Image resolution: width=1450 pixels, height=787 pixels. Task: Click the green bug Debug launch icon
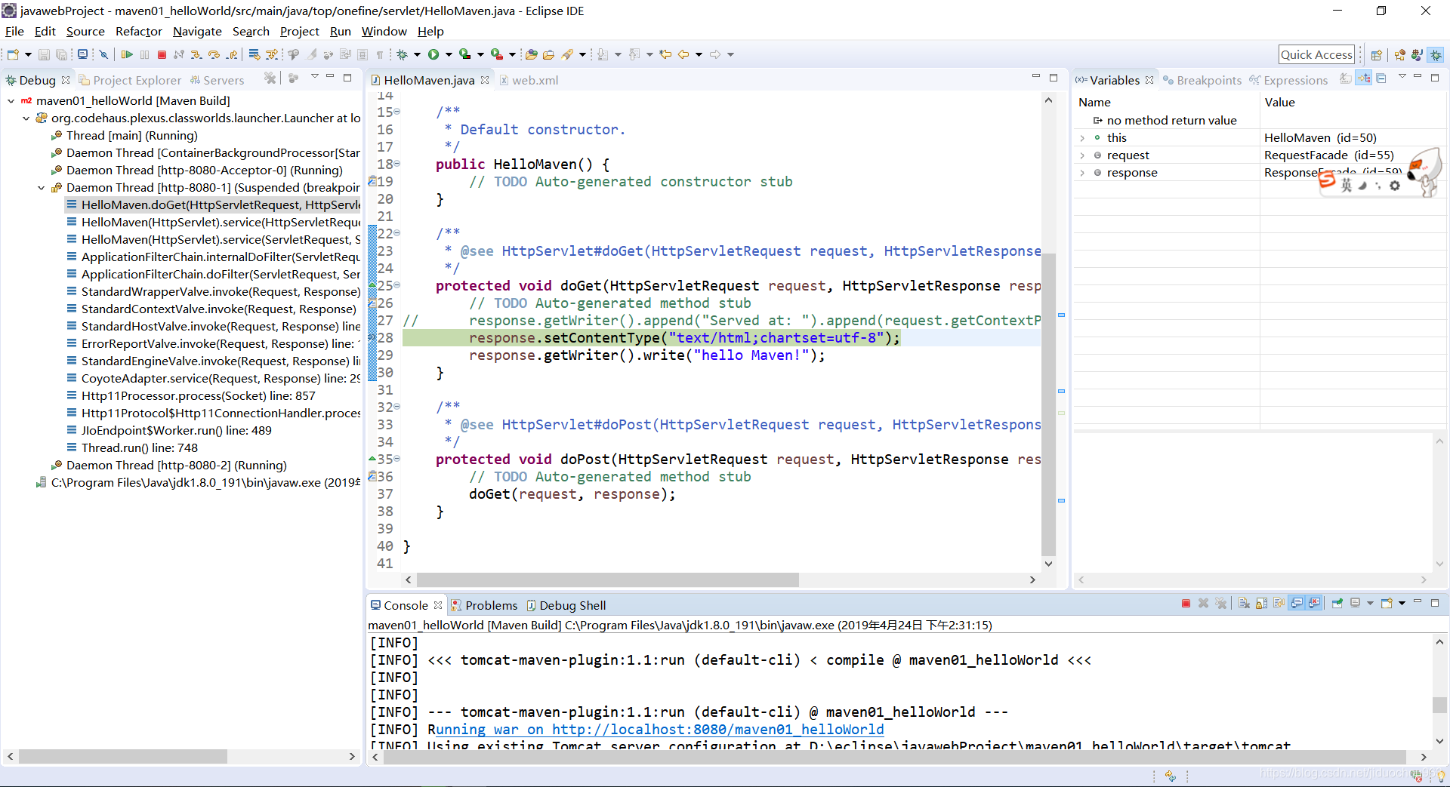click(x=402, y=54)
